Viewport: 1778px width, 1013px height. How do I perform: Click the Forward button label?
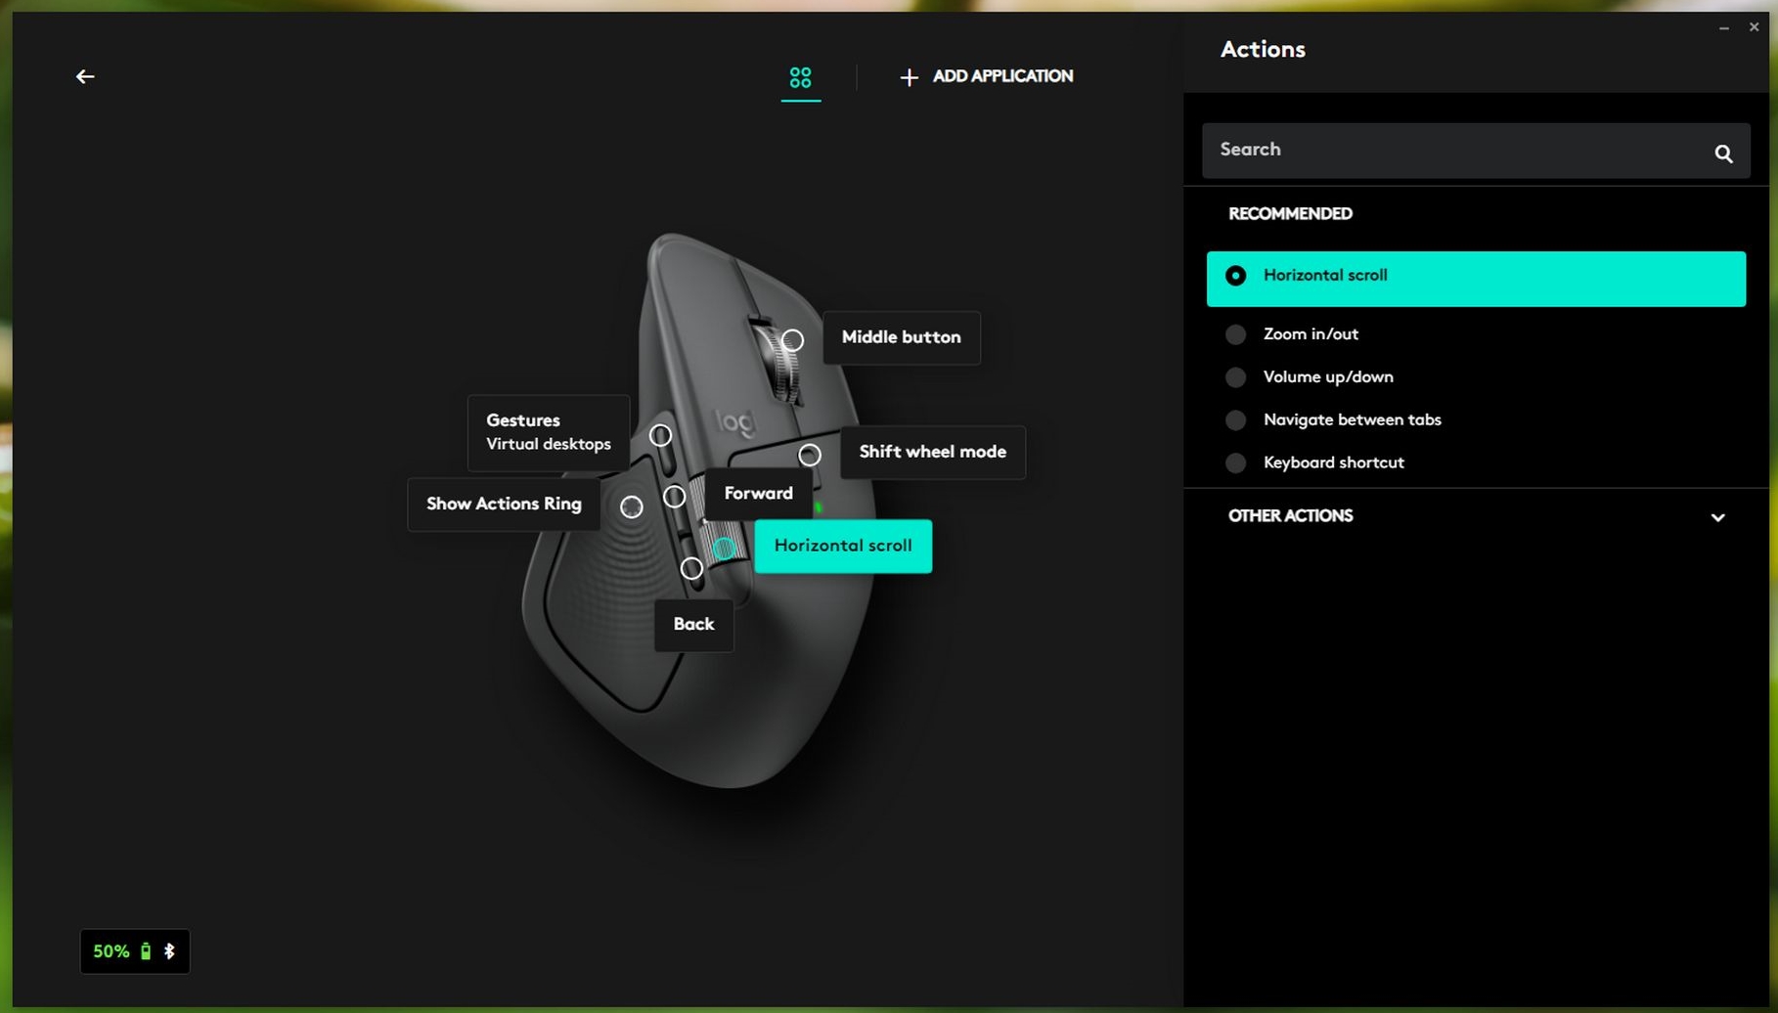coord(758,494)
